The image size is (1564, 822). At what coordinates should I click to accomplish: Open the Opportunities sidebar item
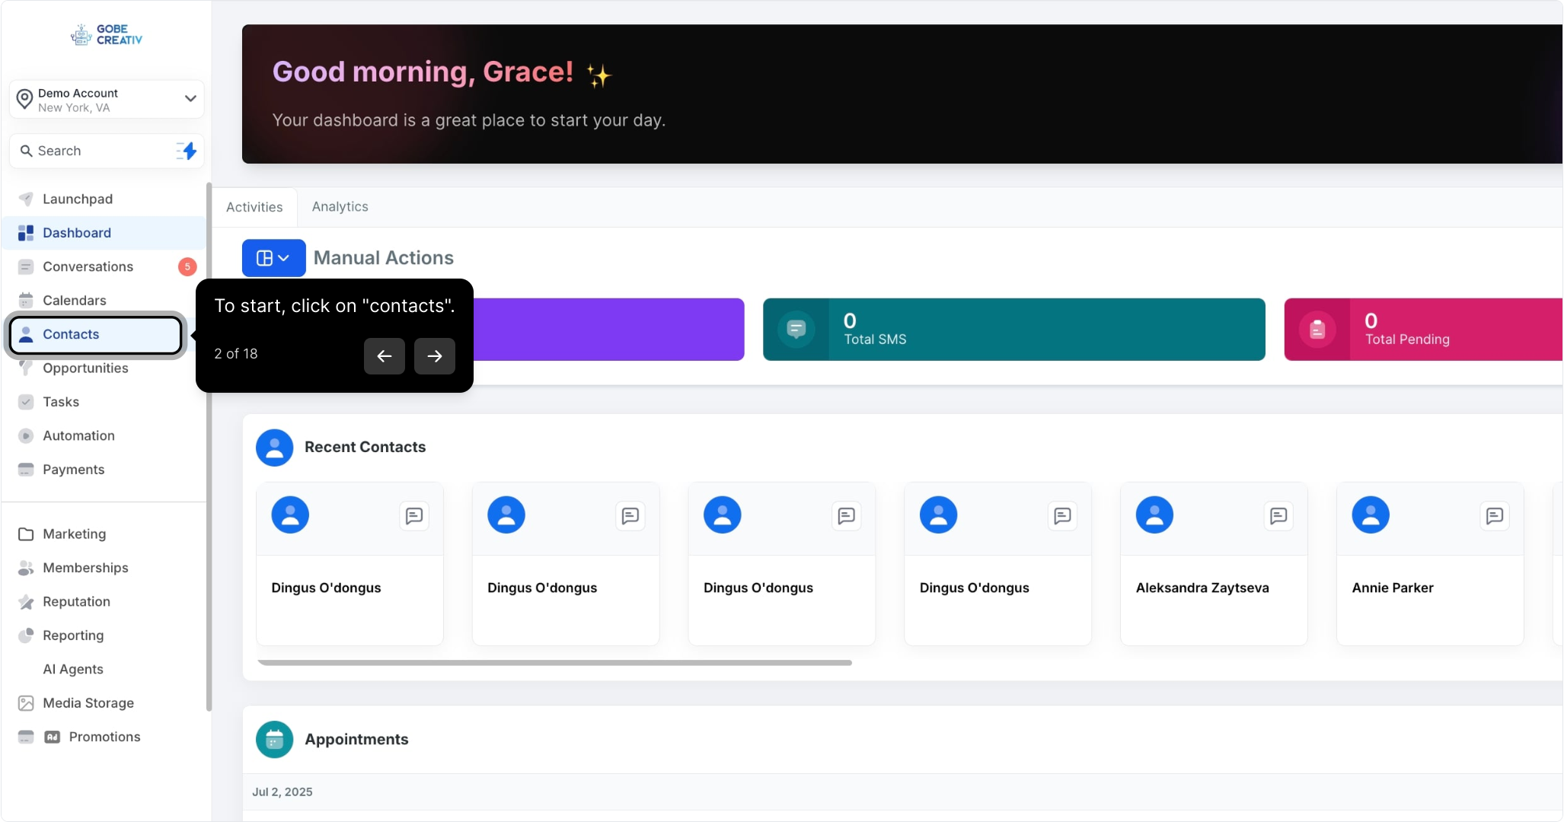tap(85, 368)
